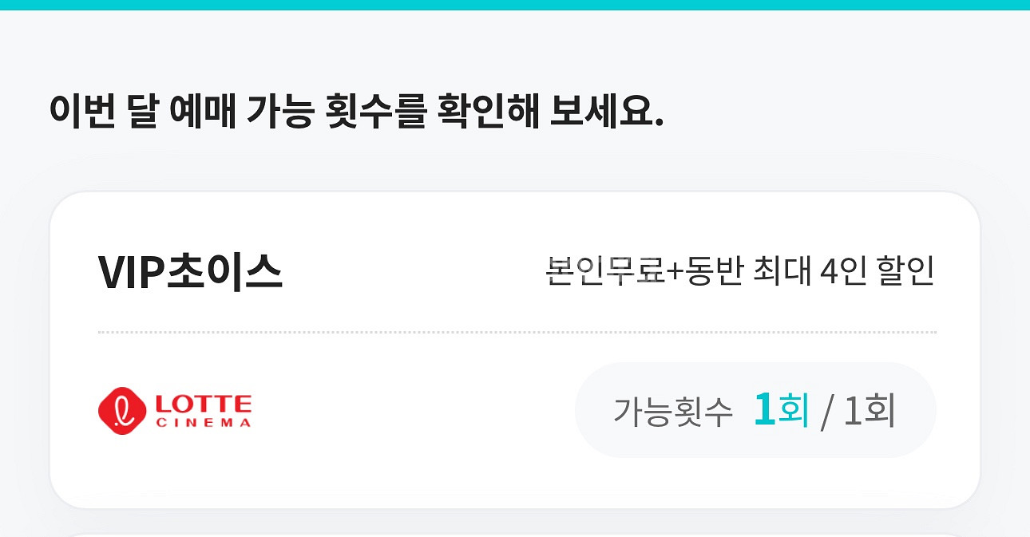Tap the teal bar at screen top
This screenshot has height=537, width=1030.
515,6
